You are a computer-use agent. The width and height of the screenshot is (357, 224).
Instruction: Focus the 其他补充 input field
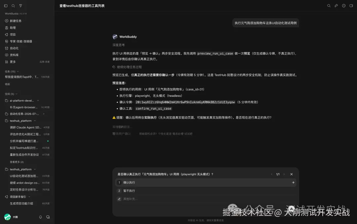[206, 199]
